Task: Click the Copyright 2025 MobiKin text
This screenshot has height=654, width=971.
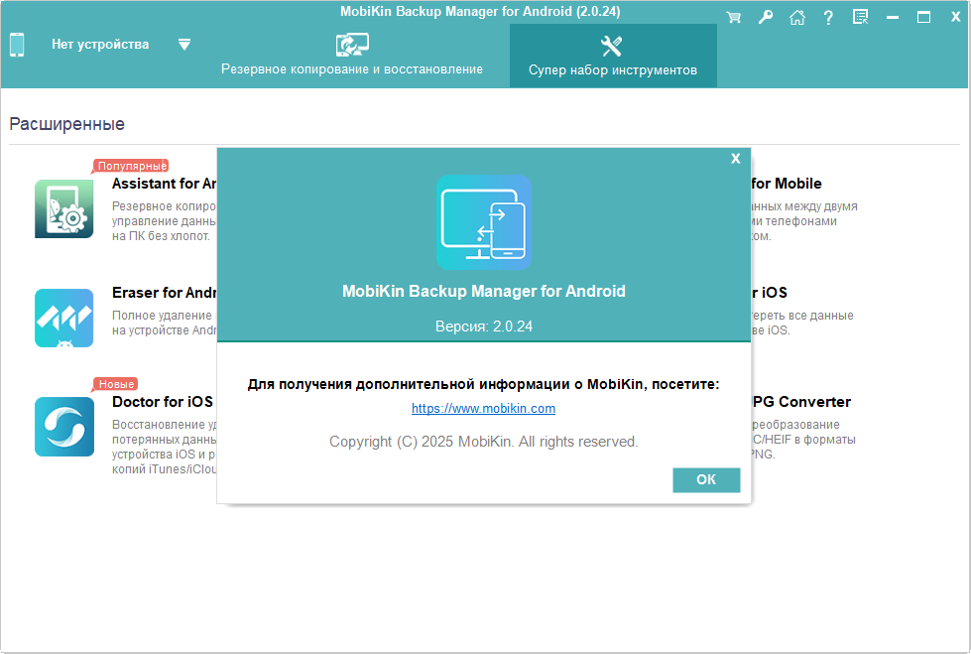Action: point(484,442)
